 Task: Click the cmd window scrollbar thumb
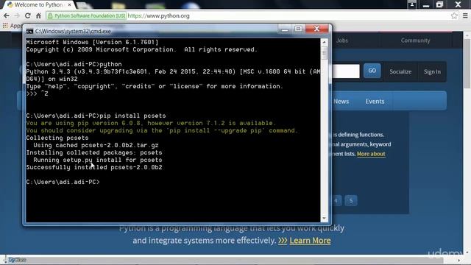(x=324, y=54)
